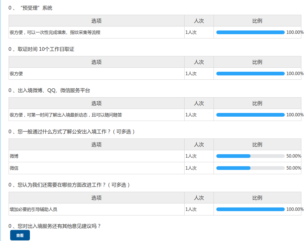This screenshot has height=241, width=306.
Task: Click 很方便 option under 取证时间 question
Action: (16, 74)
